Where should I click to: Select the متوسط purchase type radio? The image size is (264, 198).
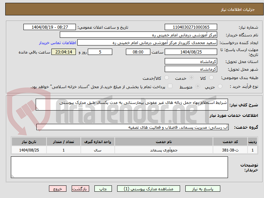click(x=198, y=86)
